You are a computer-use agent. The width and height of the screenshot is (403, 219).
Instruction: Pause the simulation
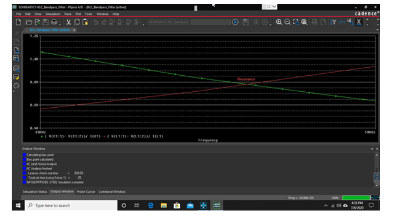tap(256, 22)
